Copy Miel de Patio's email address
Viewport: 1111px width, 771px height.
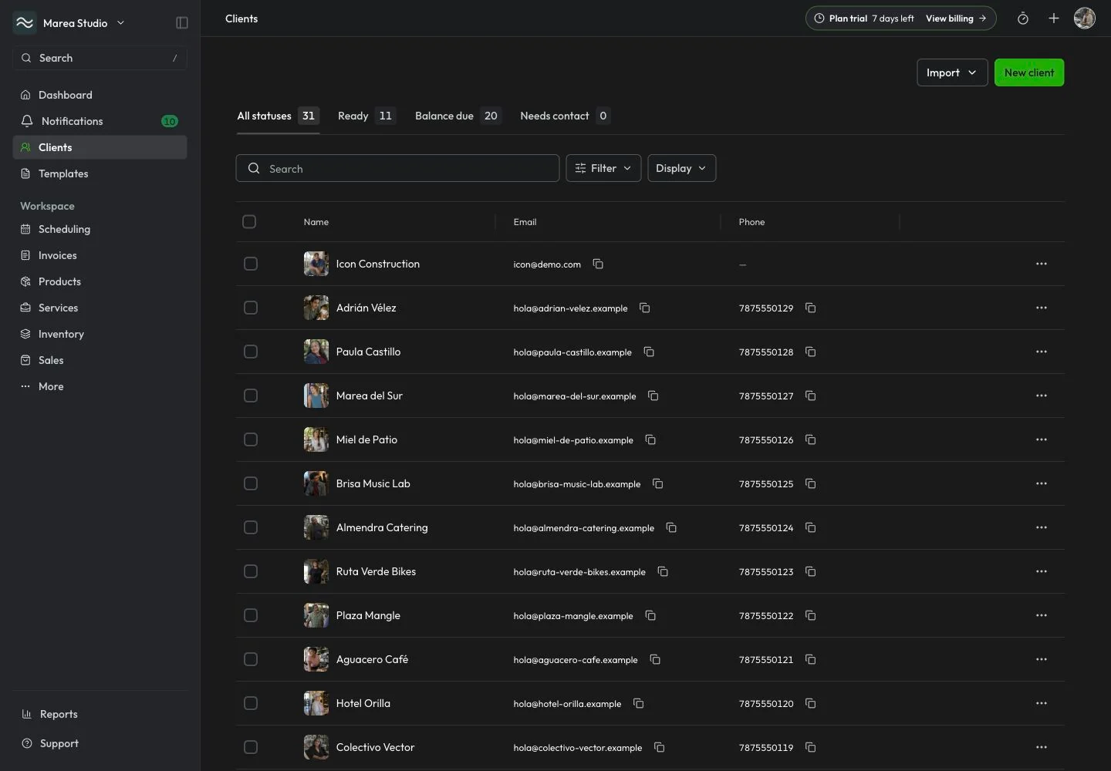650,439
